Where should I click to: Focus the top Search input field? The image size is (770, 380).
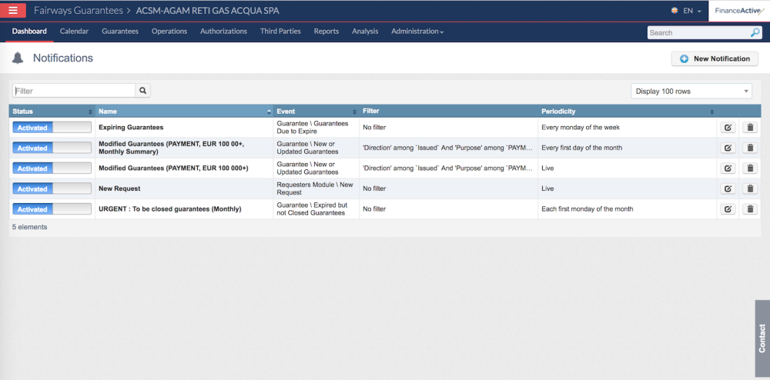point(699,33)
